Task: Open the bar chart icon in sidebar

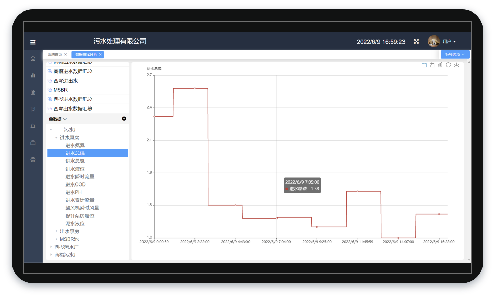Action: 33,75
